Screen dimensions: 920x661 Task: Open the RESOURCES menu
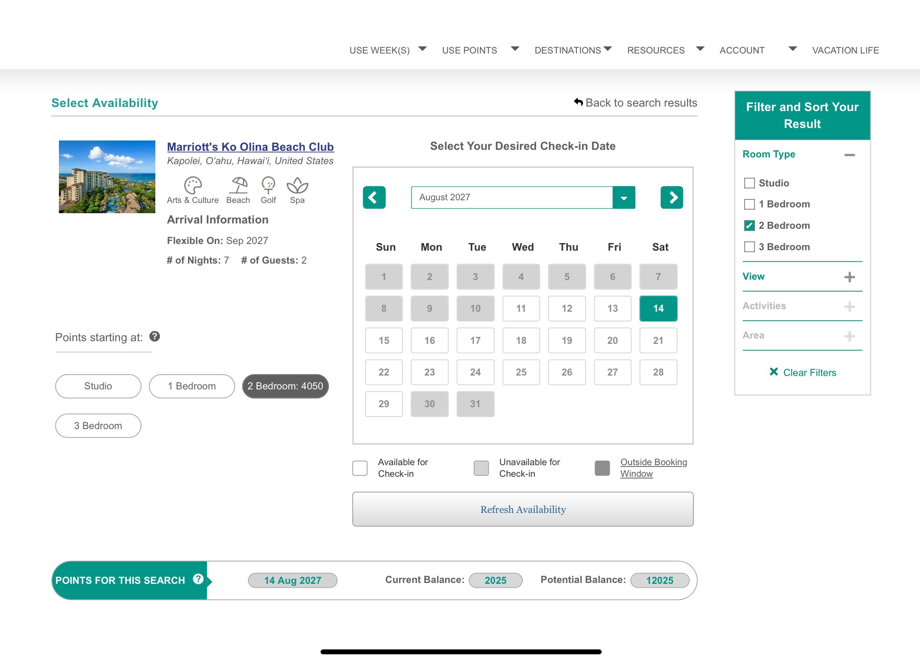(656, 50)
